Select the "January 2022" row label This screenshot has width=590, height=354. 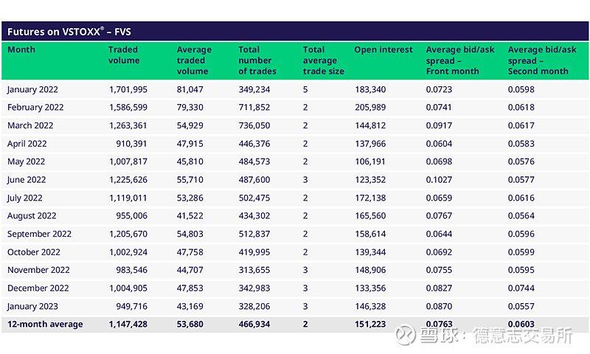coord(34,89)
